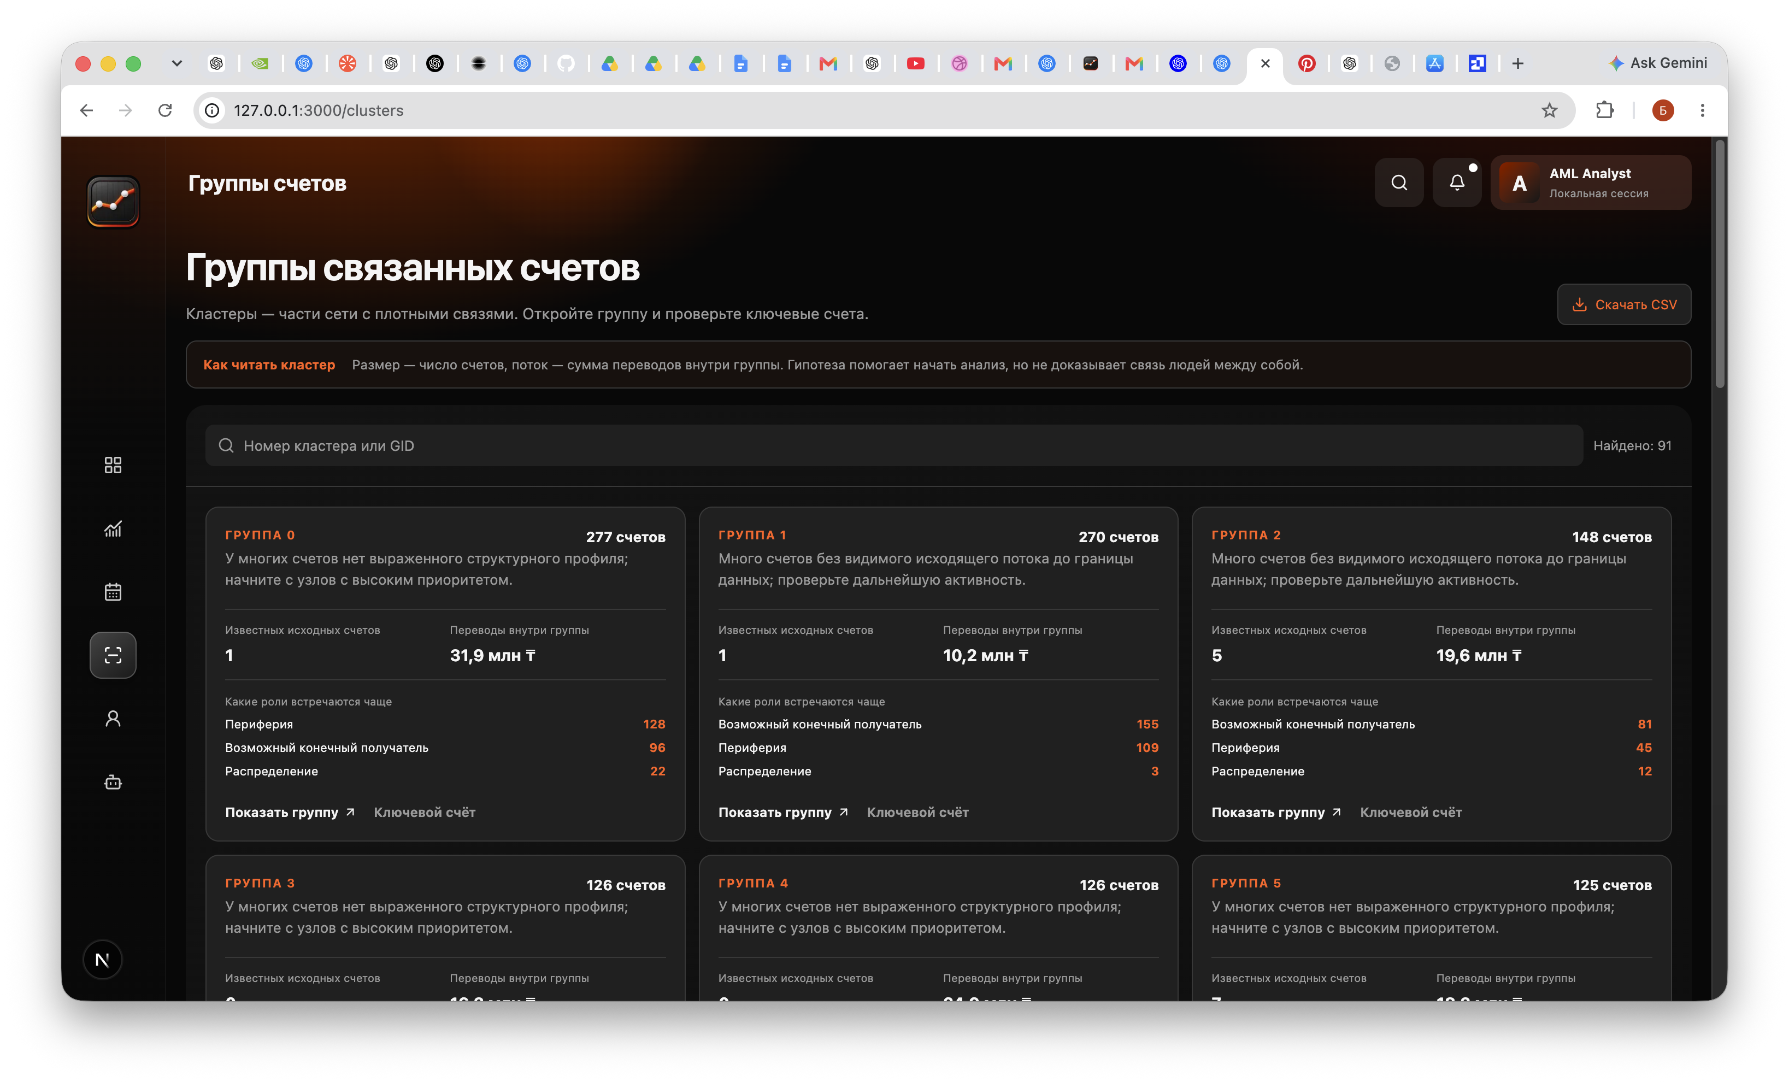
Task: Open the dashboard grid icon in sidebar
Action: pyautogui.click(x=113, y=464)
